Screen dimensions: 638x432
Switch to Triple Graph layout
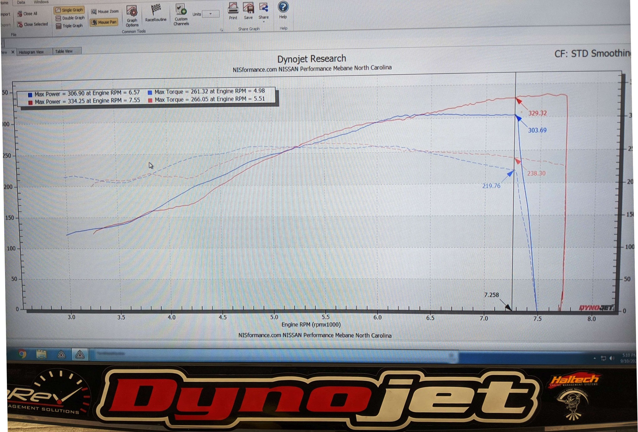(69, 26)
